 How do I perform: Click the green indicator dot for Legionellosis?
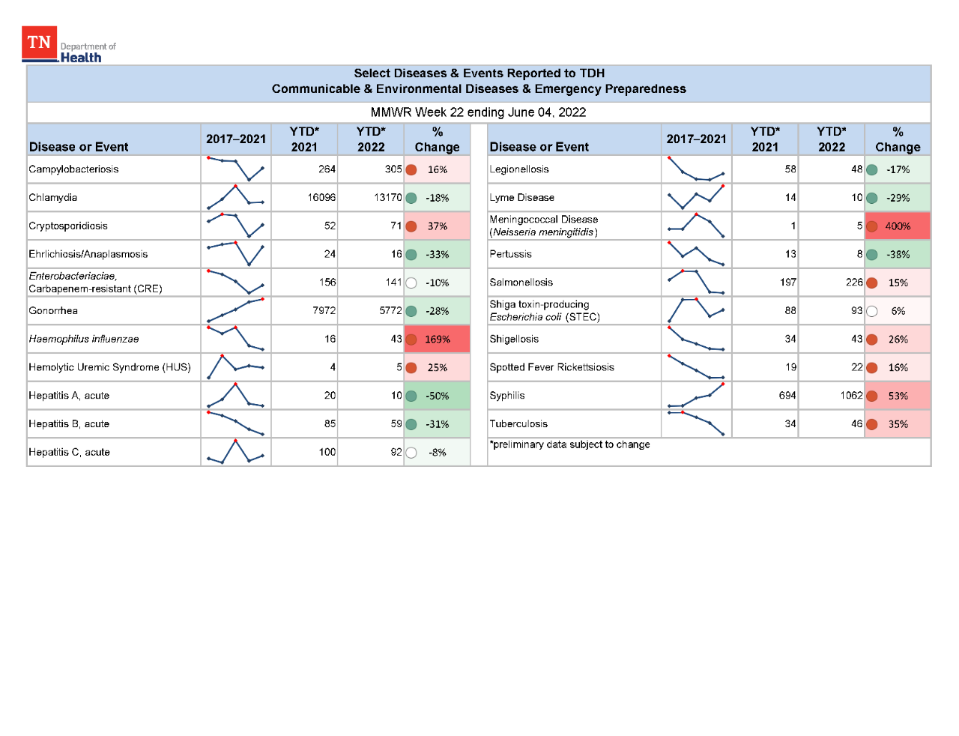pyautogui.click(x=872, y=169)
